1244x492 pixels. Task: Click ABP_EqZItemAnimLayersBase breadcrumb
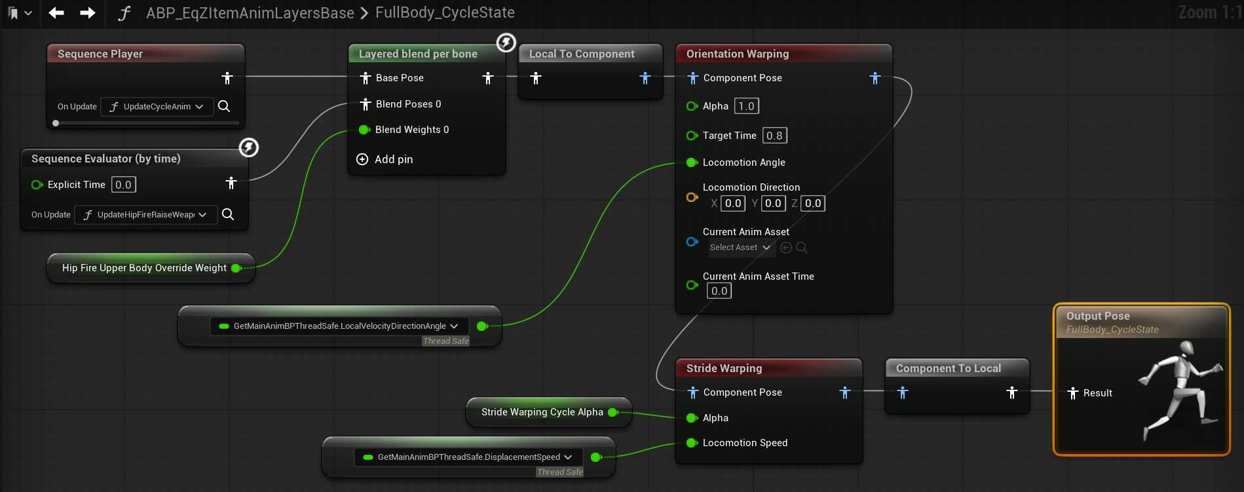tap(250, 13)
